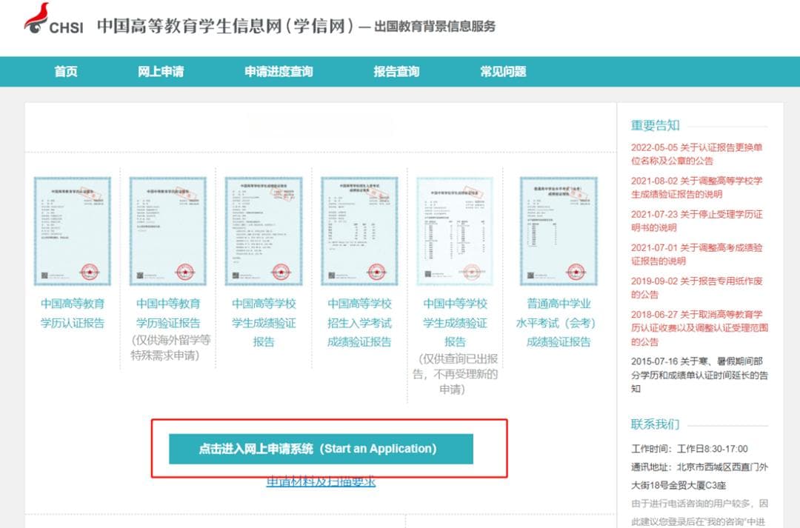Click the 点击进入网上申请系统 (Start an Application) button
The height and width of the screenshot is (528, 800).
(321, 449)
